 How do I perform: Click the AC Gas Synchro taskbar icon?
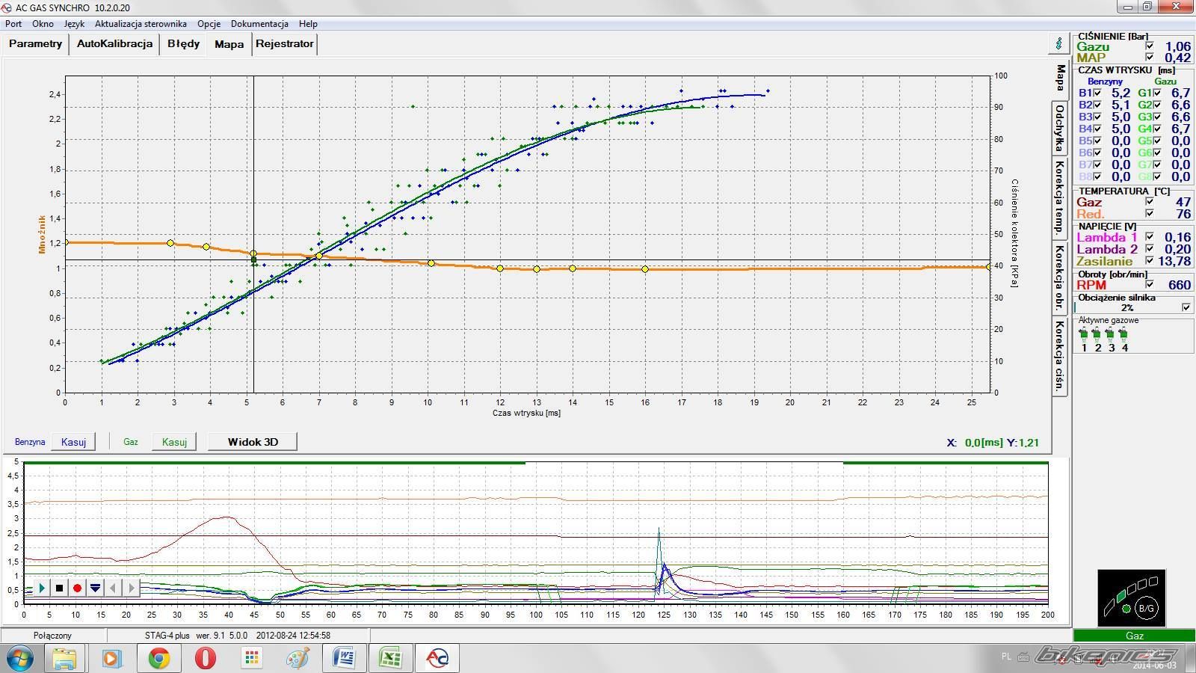click(x=437, y=659)
